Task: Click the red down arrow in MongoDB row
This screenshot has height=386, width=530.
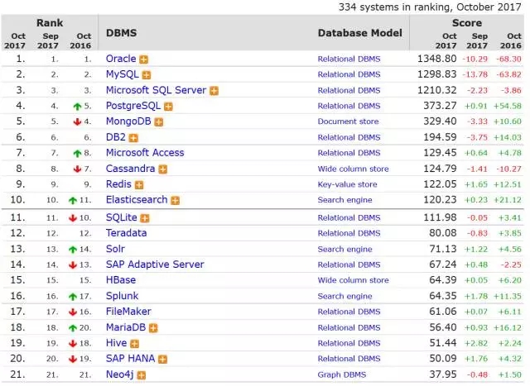Action: click(x=77, y=122)
